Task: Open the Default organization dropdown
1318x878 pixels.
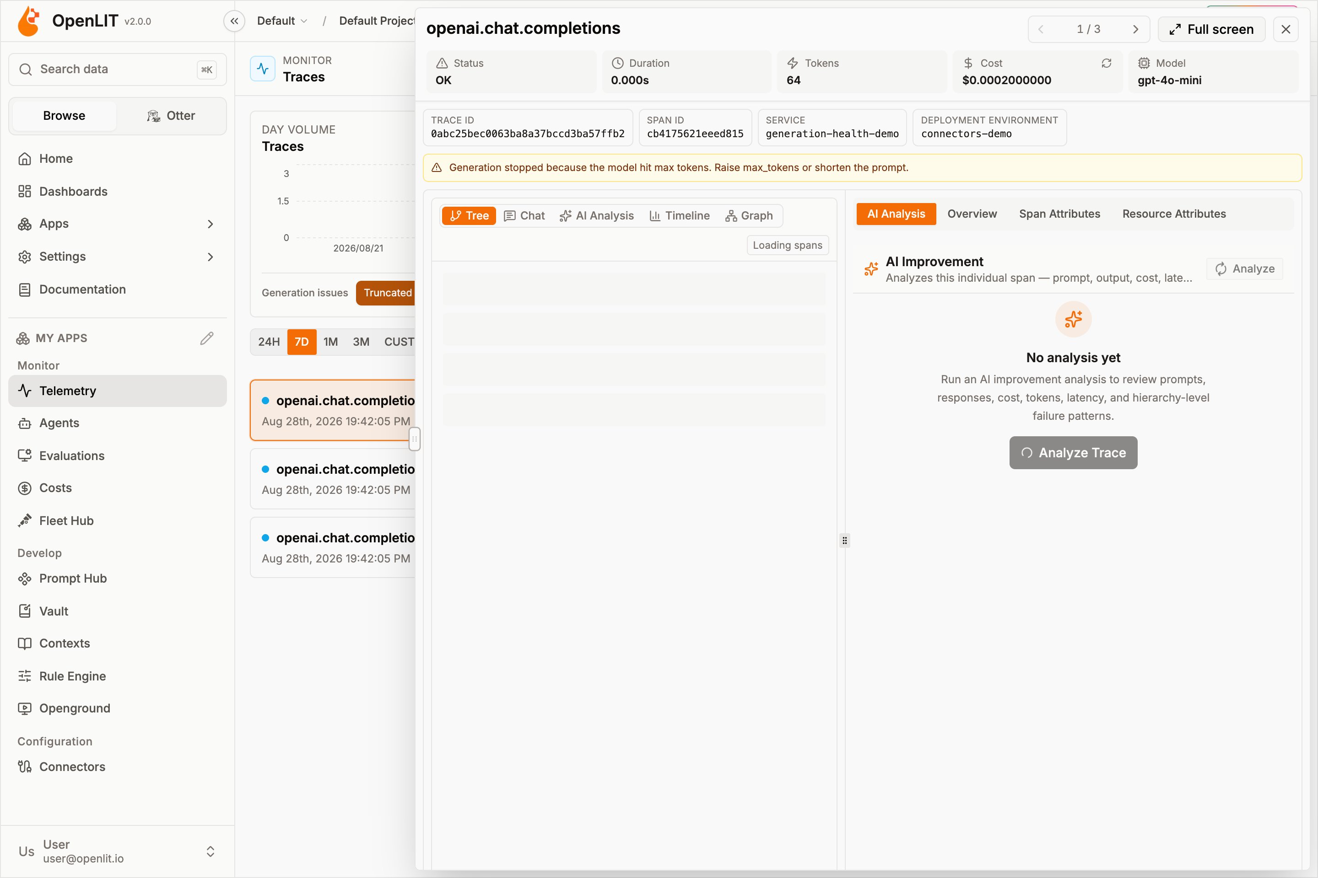Action: 282,21
